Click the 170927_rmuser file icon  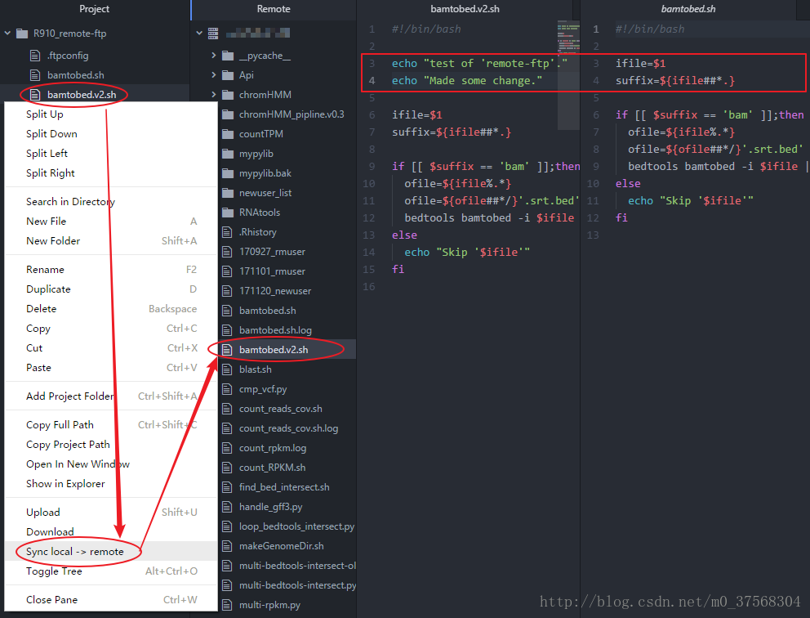[x=227, y=252]
